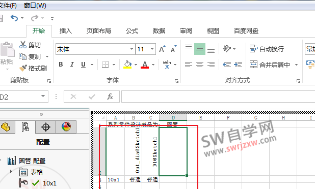Switch to the 页面布局 ribbon tab

click(99, 31)
